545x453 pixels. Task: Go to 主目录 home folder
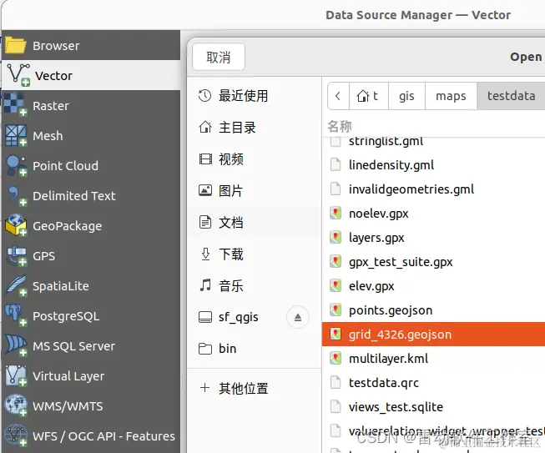pyautogui.click(x=254, y=128)
